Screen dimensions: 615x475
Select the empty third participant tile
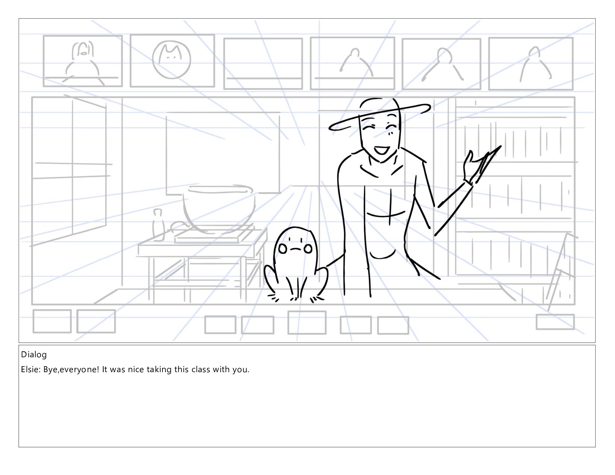pos(263,64)
